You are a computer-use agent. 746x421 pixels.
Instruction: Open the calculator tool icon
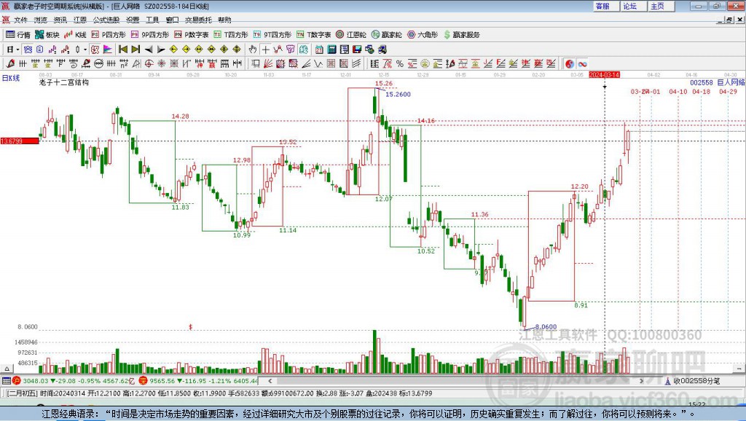pos(331,50)
